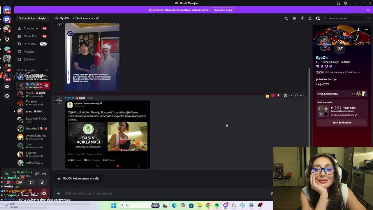Open the Oyun Koleksiyonu section
This screenshot has width=373, height=210.
pos(342,94)
